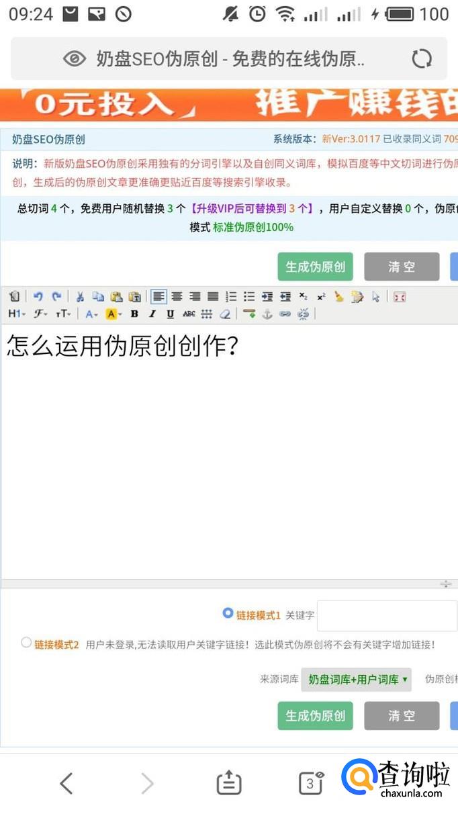Open the browser tabs counter showing 3
Screen dimensions: 458x814
coord(311,783)
